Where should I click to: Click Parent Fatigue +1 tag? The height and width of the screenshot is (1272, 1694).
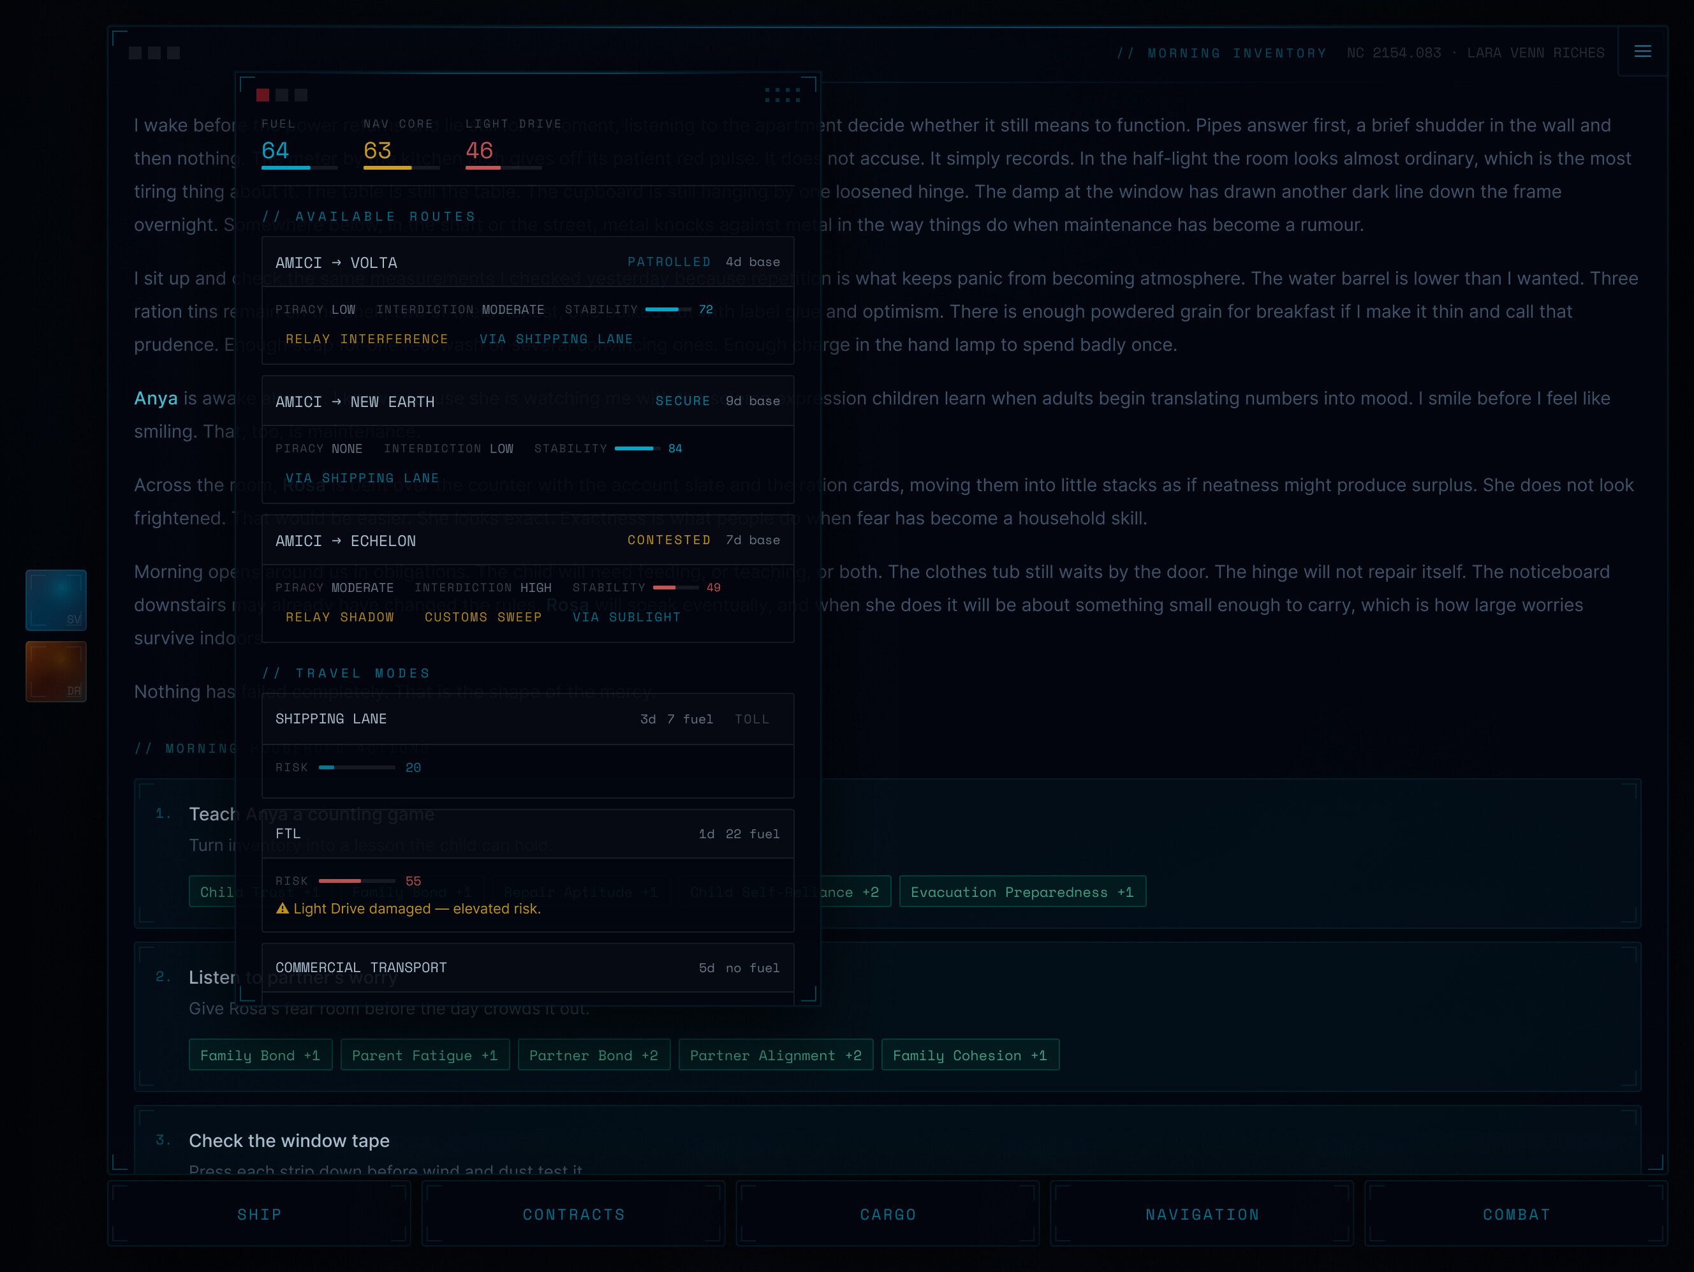pyautogui.click(x=425, y=1054)
